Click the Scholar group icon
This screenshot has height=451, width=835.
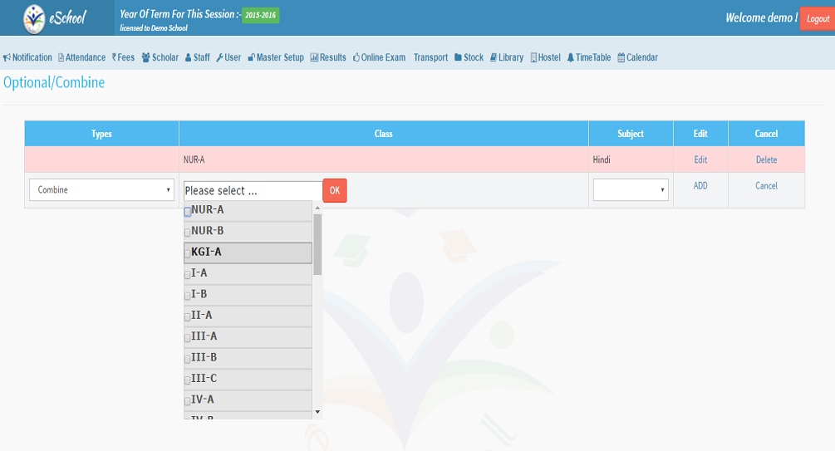point(145,58)
